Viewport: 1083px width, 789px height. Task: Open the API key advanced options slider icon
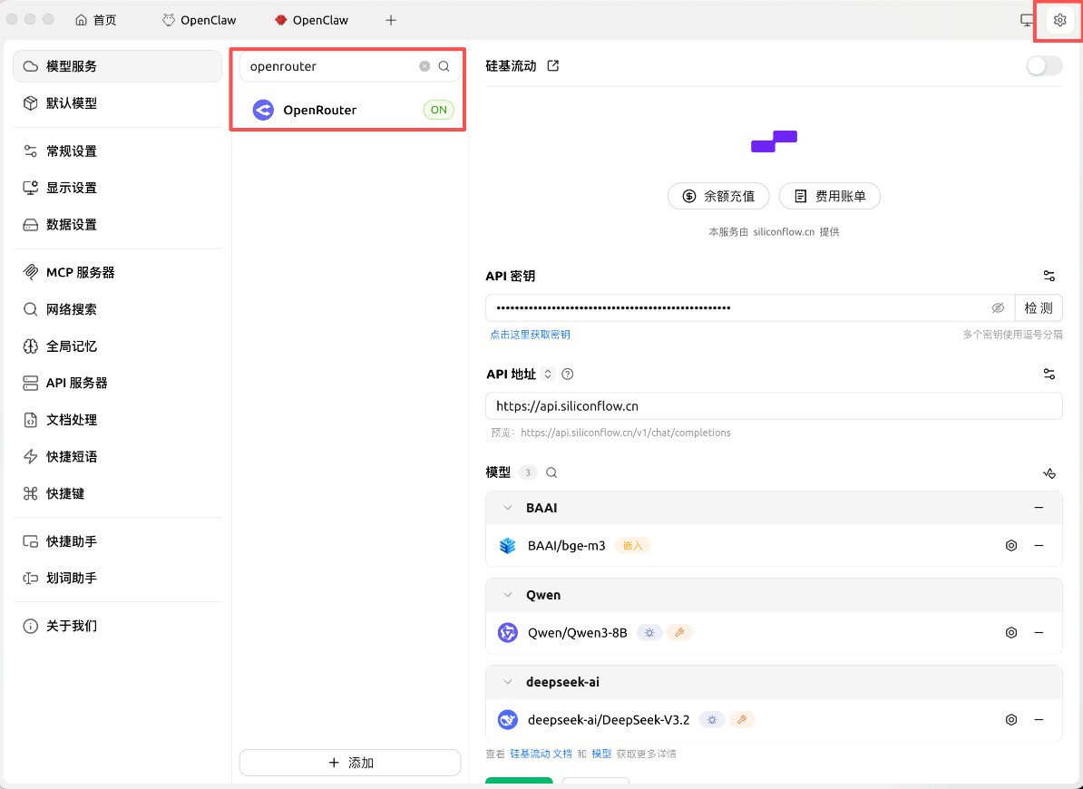(x=1049, y=276)
